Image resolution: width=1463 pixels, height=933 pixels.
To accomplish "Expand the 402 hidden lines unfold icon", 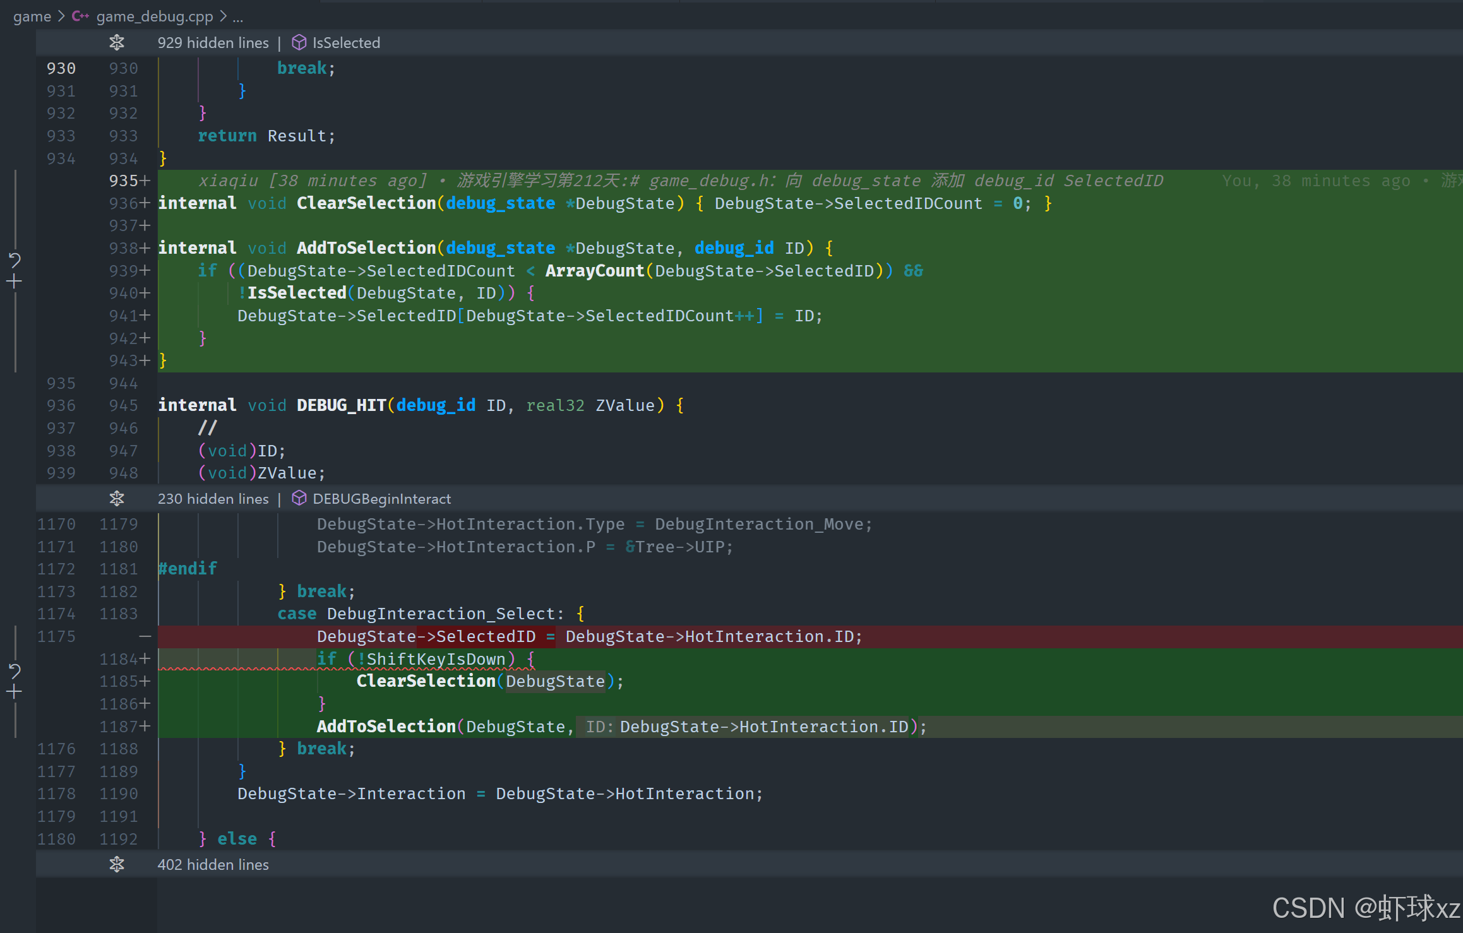I will point(117,864).
